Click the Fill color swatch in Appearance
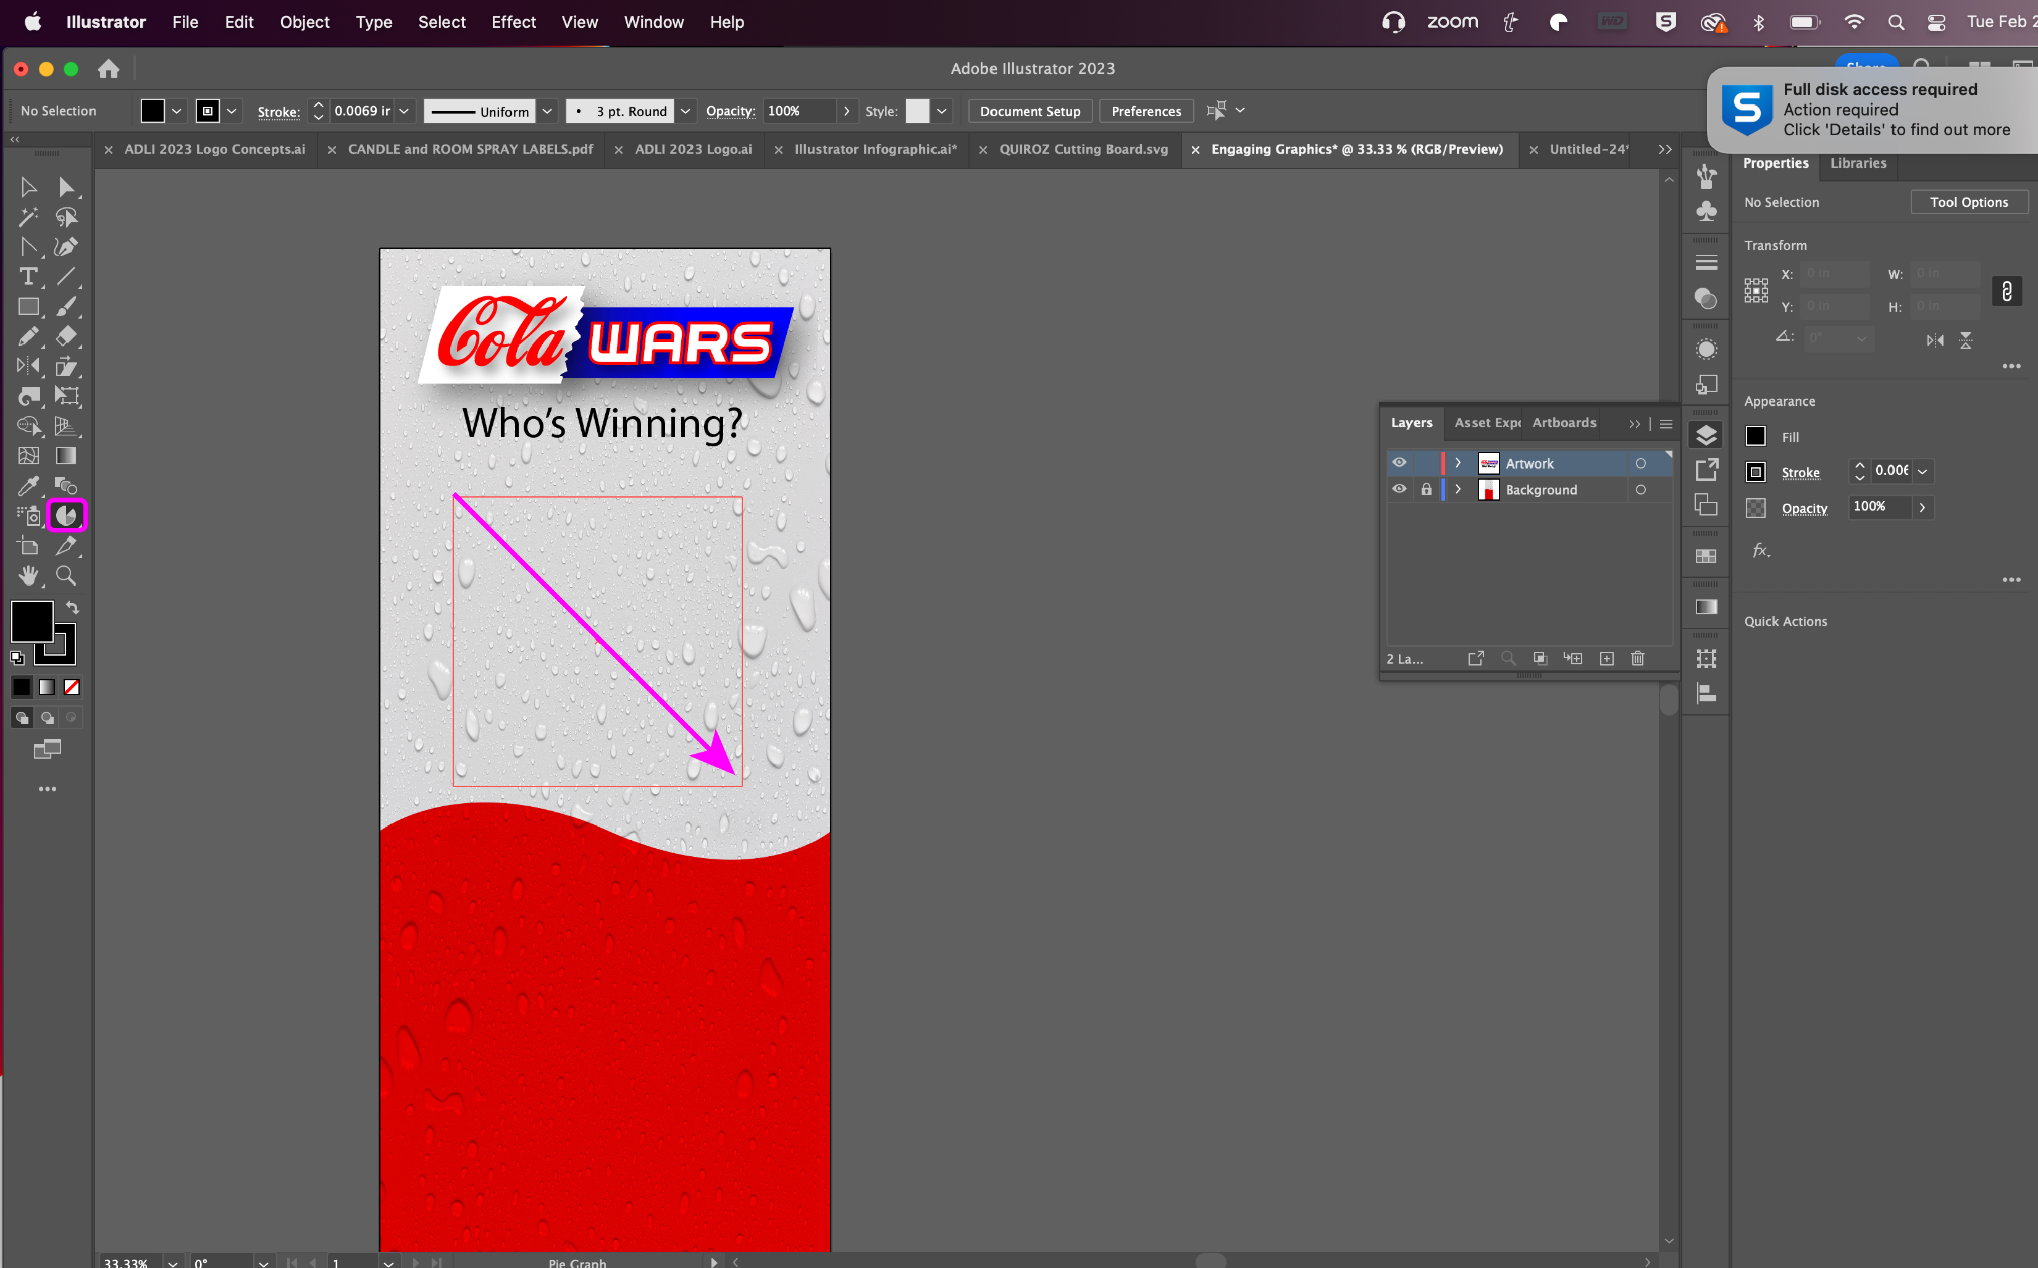The width and height of the screenshot is (2038, 1268). pyautogui.click(x=1755, y=436)
